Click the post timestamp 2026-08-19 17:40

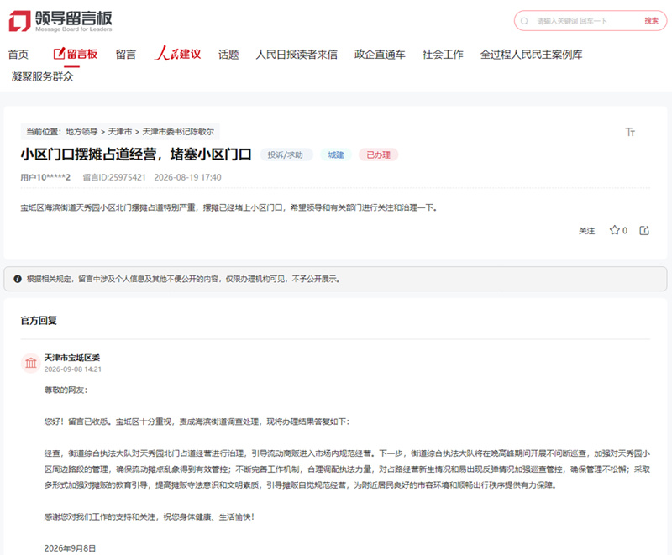click(x=187, y=177)
